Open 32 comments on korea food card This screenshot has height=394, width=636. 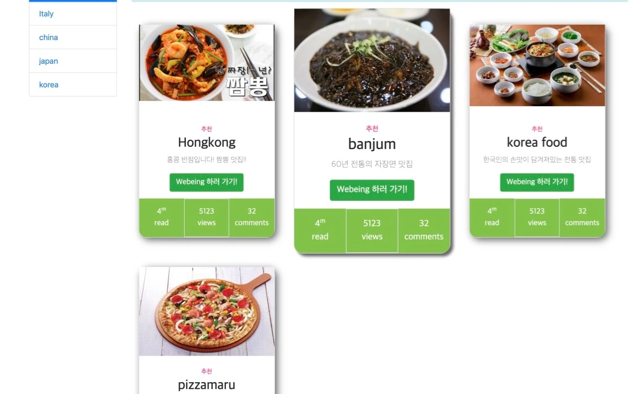[582, 217]
